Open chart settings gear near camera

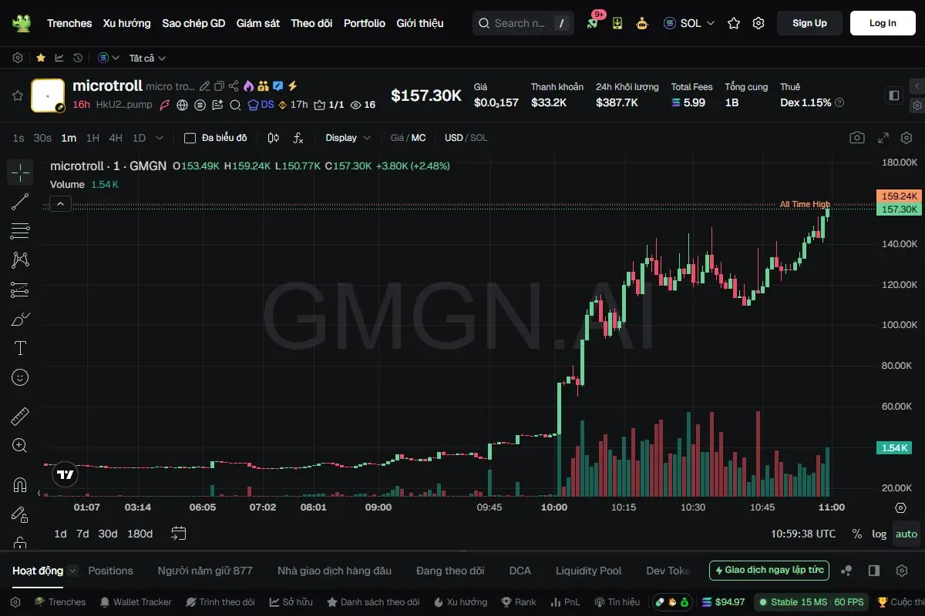tap(906, 138)
